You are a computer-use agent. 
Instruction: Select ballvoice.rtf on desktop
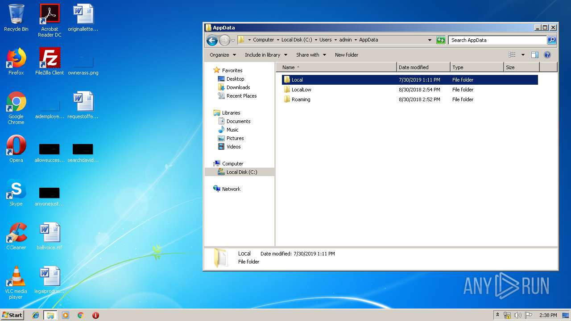(x=50, y=236)
